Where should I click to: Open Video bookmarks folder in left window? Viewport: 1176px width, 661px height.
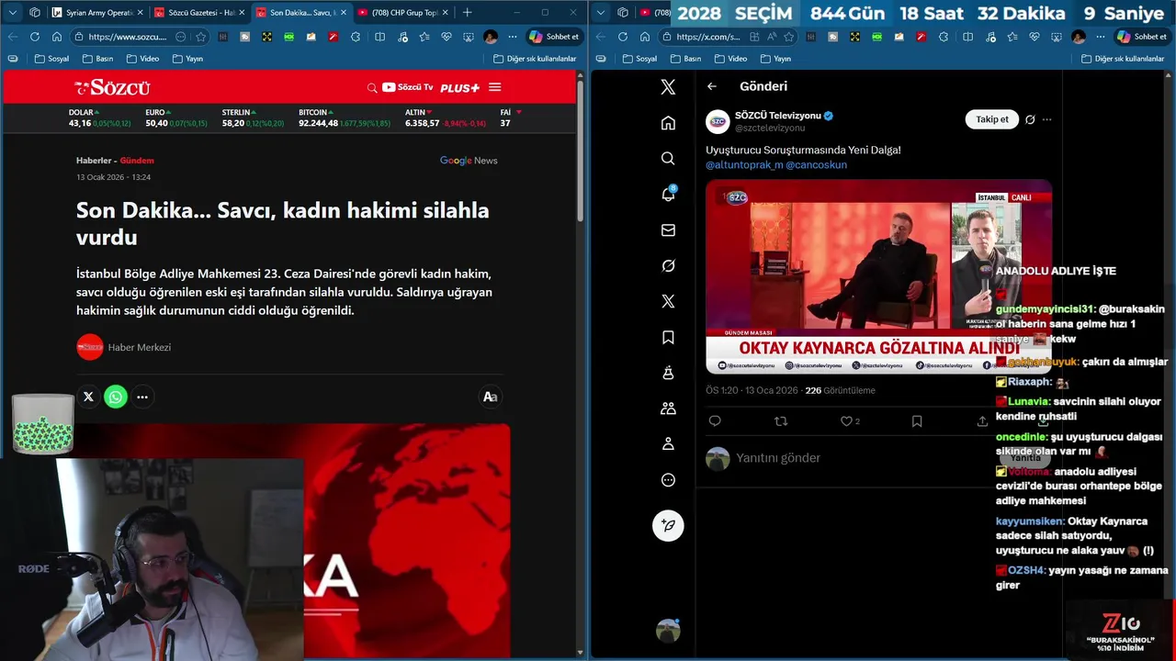click(x=142, y=59)
